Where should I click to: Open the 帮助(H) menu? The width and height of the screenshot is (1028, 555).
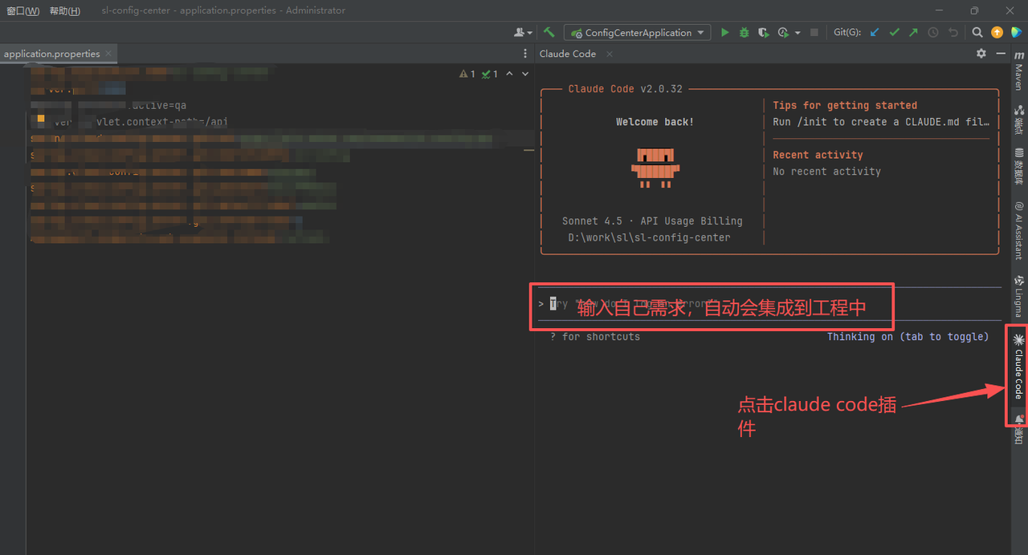(x=64, y=10)
